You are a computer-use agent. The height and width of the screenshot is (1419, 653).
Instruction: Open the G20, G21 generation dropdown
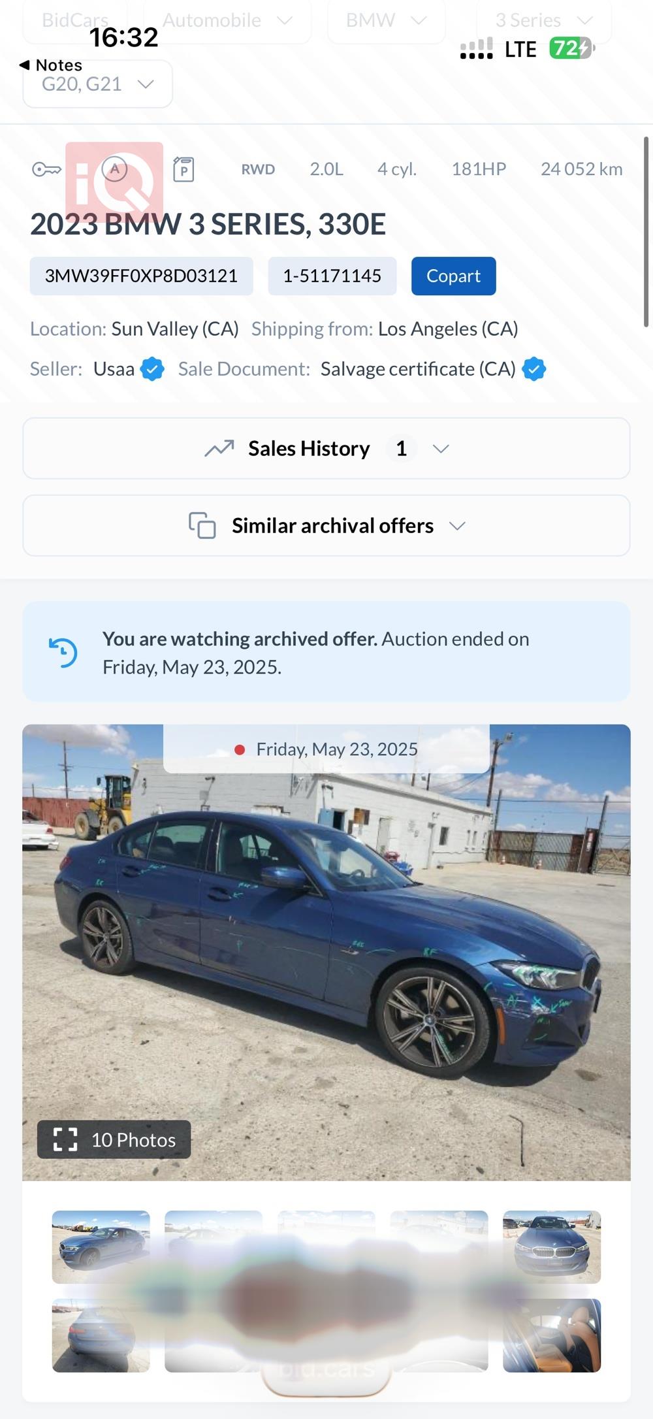tap(98, 84)
